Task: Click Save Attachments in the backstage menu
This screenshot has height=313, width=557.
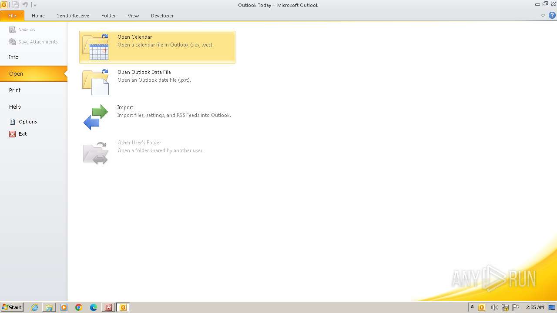Action: pos(34,42)
